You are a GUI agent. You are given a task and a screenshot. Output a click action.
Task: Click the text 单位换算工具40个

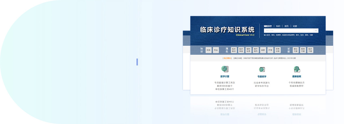[x=225, y=89]
